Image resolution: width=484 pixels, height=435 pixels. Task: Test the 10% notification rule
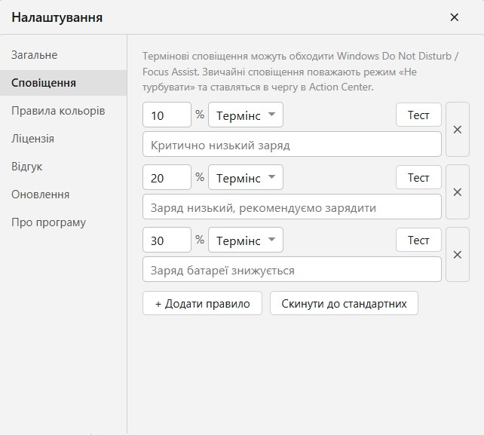pos(418,115)
